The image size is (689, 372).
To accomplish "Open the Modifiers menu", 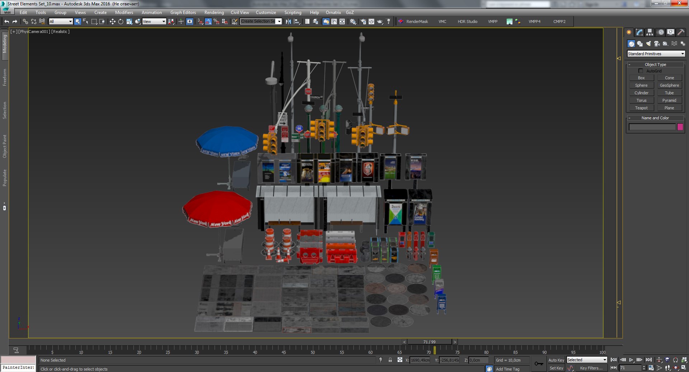I will (x=124, y=13).
